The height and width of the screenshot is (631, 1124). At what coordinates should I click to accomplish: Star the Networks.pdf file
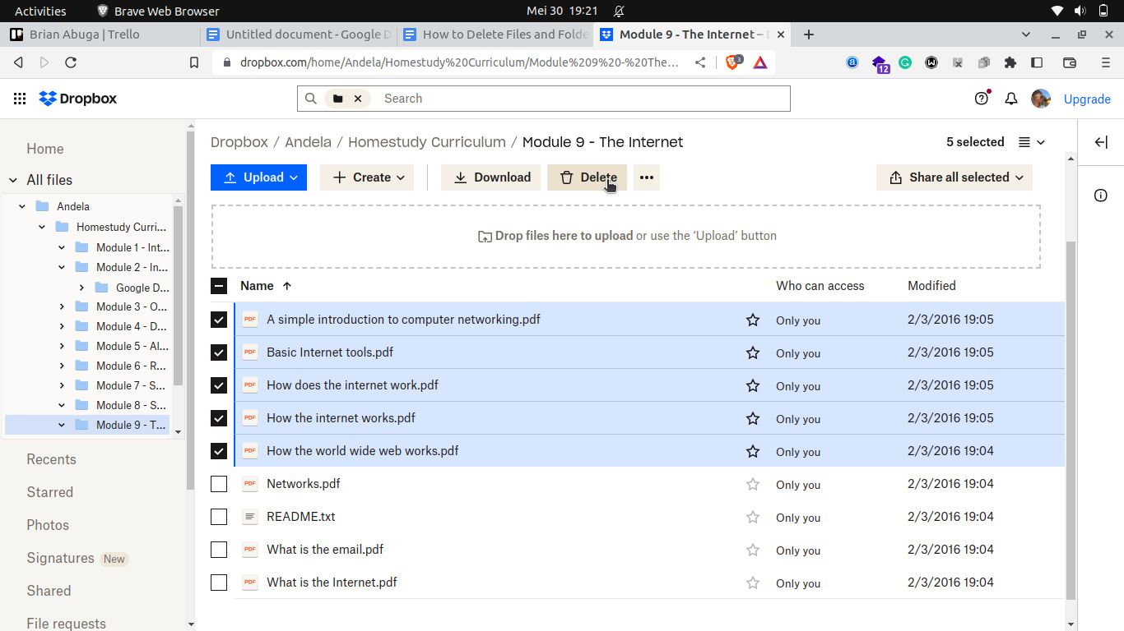click(752, 484)
